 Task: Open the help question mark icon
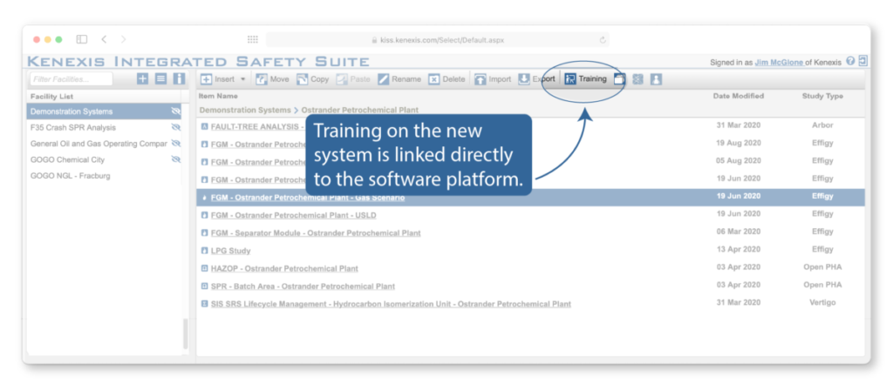(x=850, y=61)
